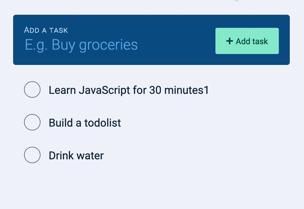
Task: Click the word "todolist" in the second task
Action: click(103, 123)
